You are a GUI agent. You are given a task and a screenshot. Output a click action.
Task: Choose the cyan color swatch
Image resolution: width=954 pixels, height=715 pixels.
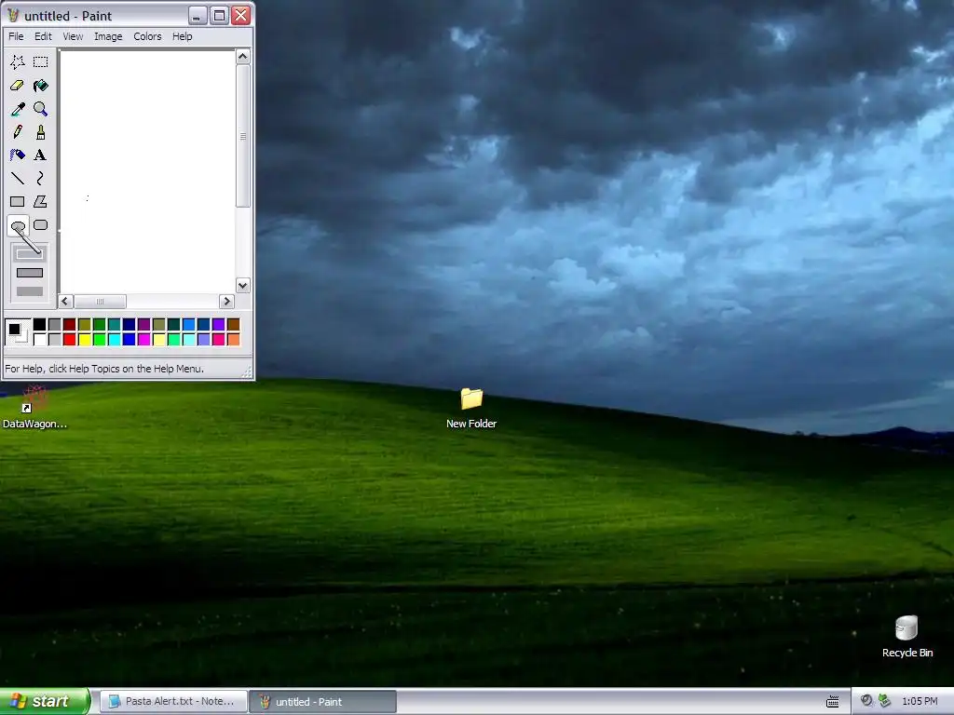(115, 339)
